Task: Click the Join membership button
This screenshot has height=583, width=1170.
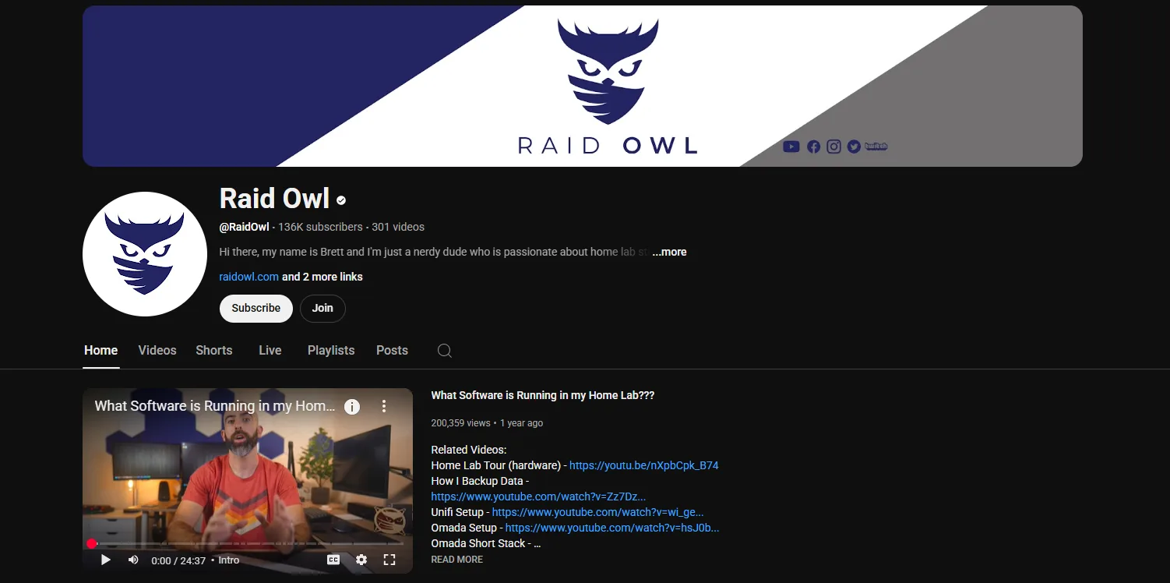Action: tap(322, 308)
